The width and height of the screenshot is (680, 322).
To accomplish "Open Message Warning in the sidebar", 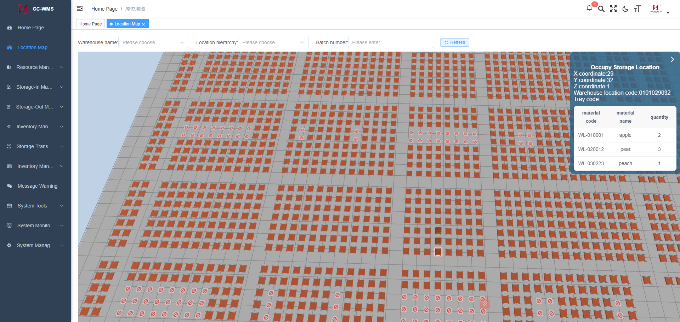I will pyautogui.click(x=37, y=186).
